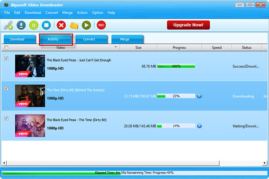Sort by the Speed column header
Viewport: 269px width, 179px height.
coord(217,47)
